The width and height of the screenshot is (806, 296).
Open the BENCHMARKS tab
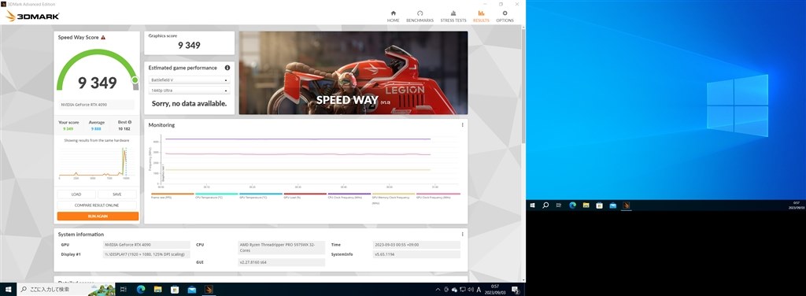(x=420, y=16)
